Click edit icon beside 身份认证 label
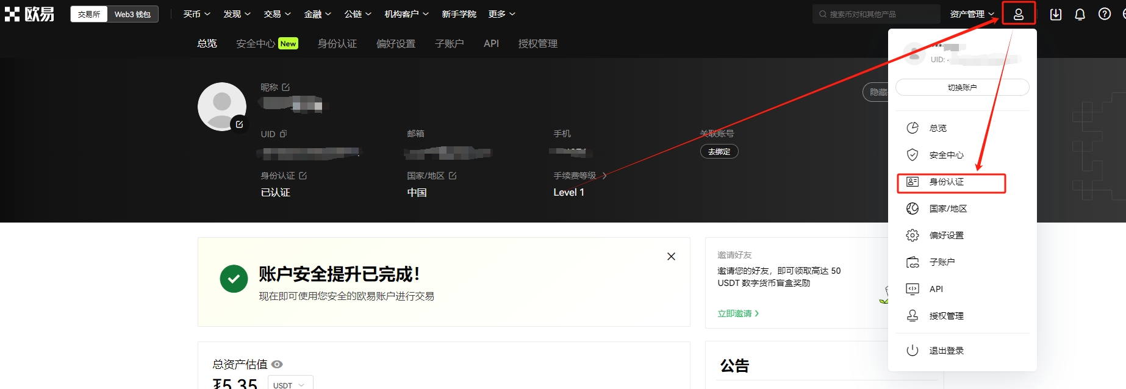This screenshot has width=1126, height=389. tap(303, 176)
